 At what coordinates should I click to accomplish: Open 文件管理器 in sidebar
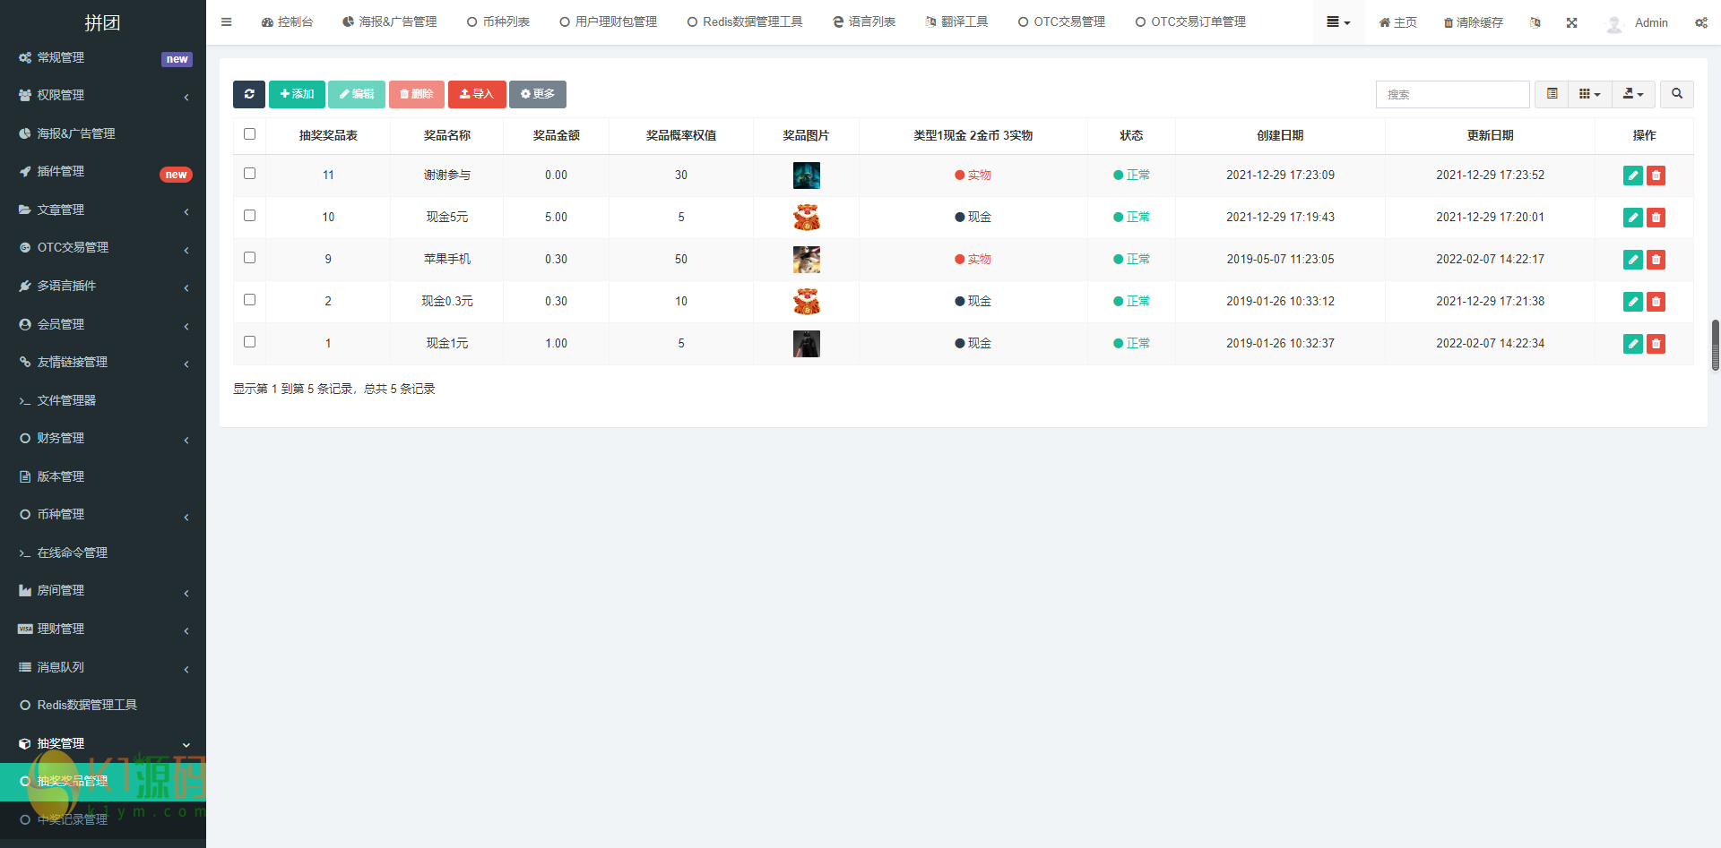coord(103,400)
